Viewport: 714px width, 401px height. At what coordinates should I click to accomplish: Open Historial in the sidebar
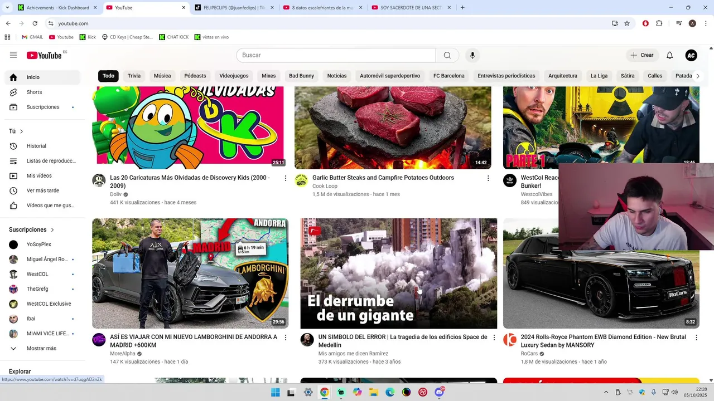click(42, 146)
